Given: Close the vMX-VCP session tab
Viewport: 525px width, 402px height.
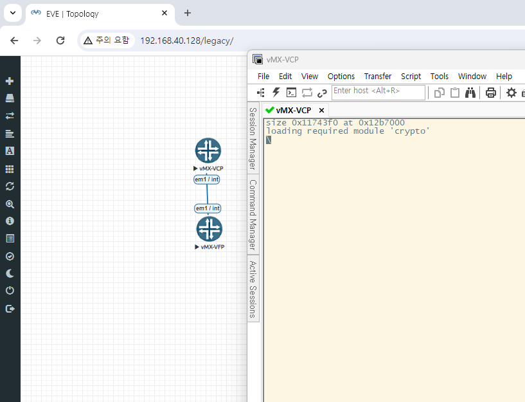Looking at the screenshot, I should click(x=321, y=110).
